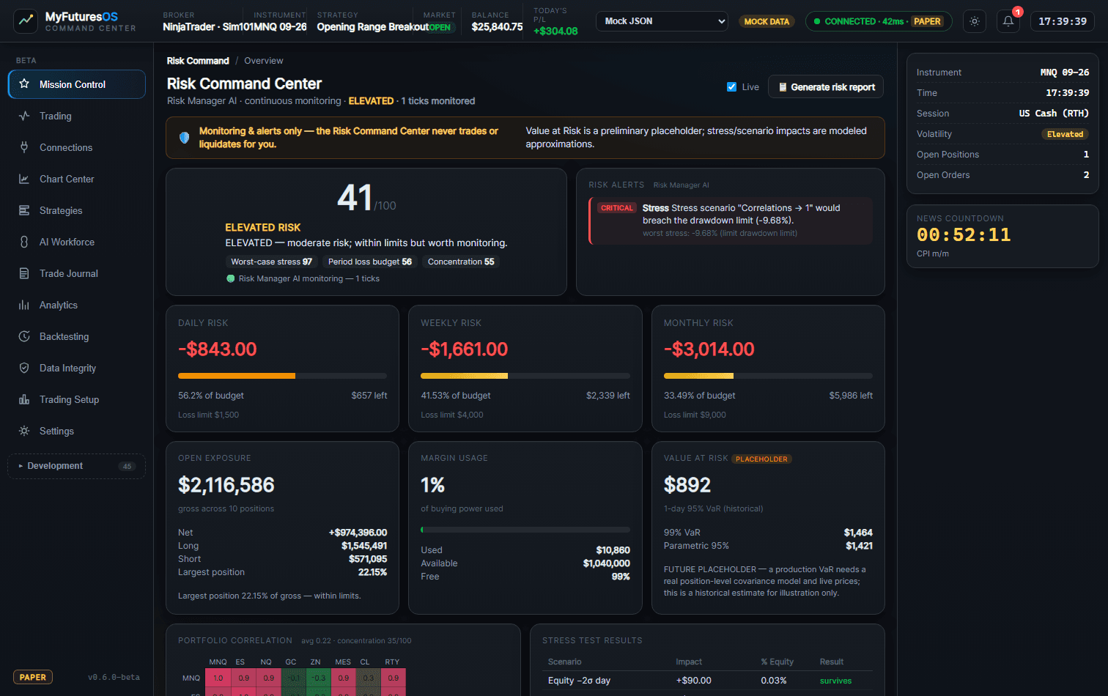Click the version v0.6.0-beta label
This screenshot has width=1108, height=696.
[x=114, y=677]
